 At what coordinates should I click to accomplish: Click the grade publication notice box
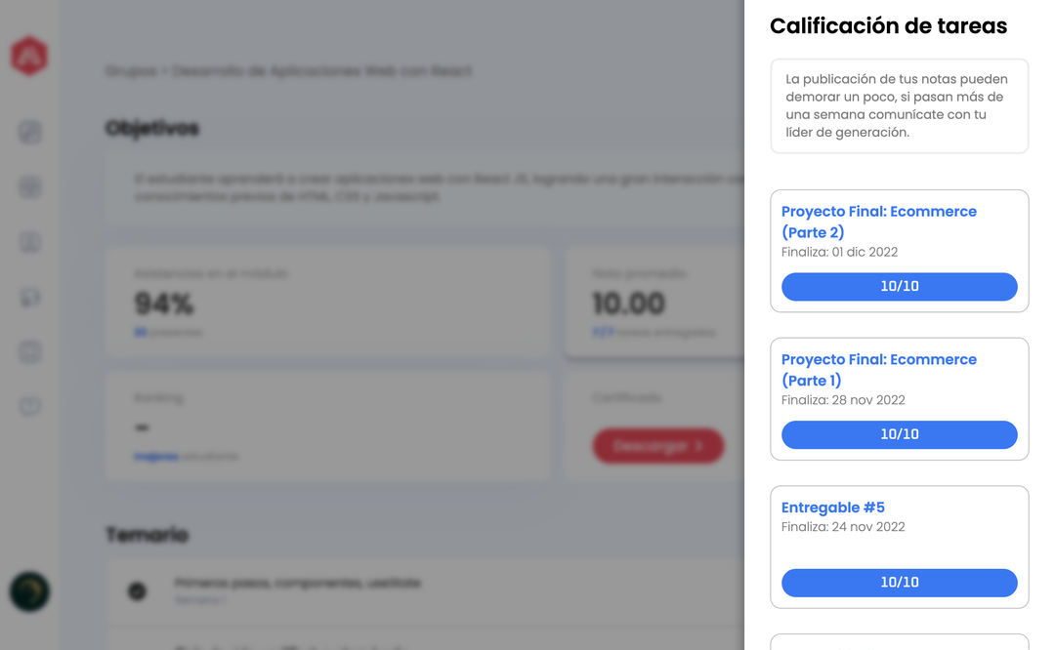pyautogui.click(x=899, y=105)
